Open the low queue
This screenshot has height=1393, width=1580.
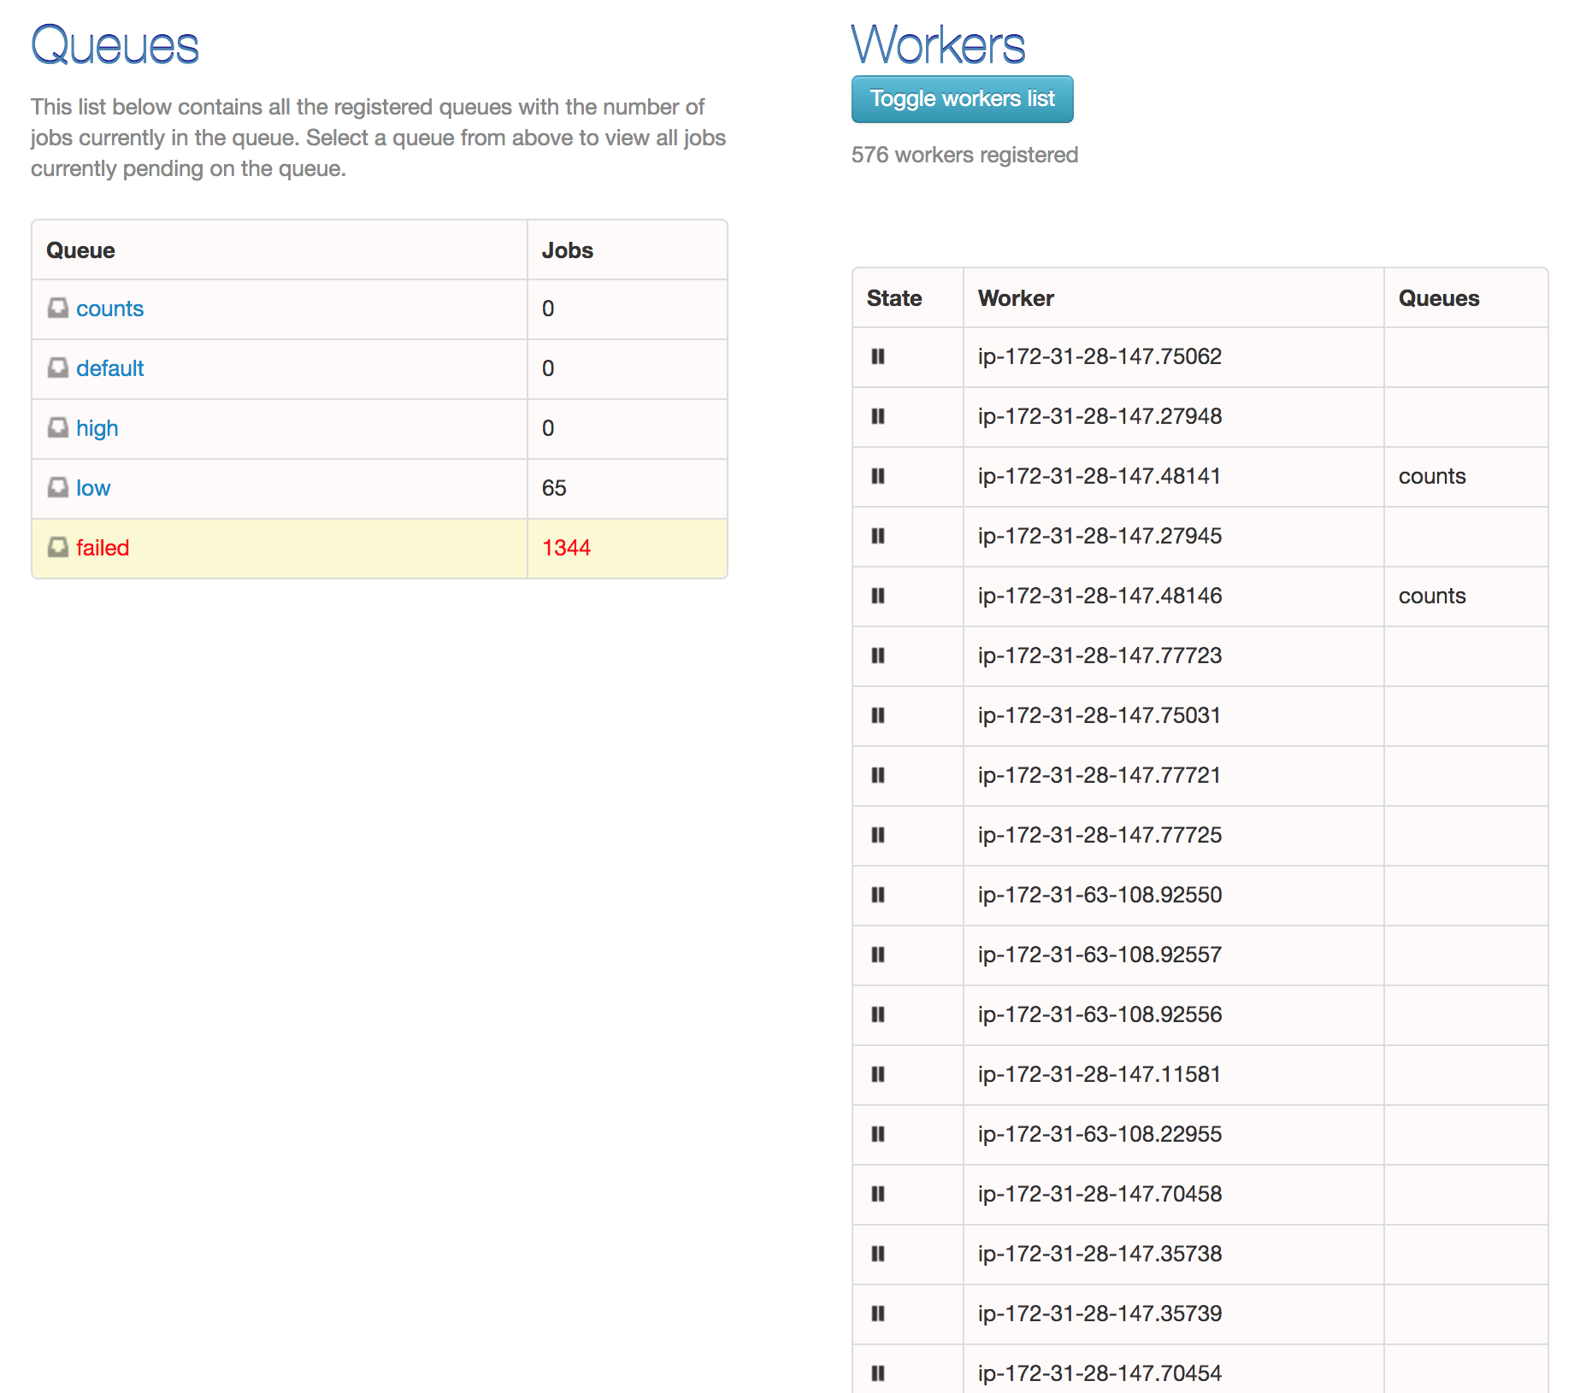[91, 488]
